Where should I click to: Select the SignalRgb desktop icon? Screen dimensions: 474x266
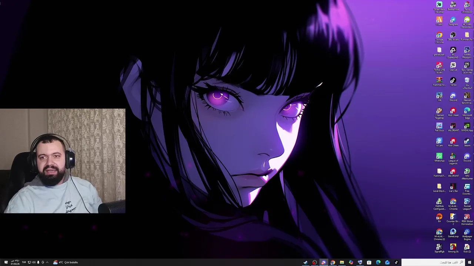point(439,248)
